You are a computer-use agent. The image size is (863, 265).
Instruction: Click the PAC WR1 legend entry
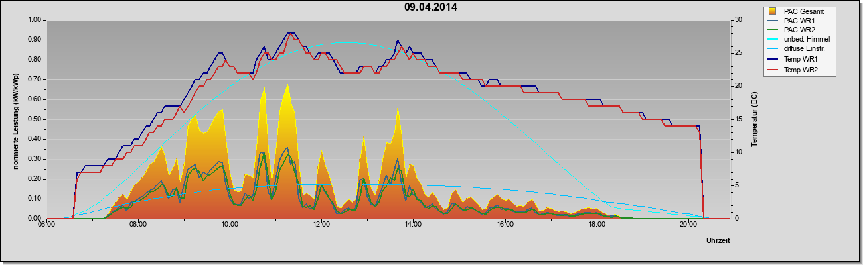[792, 21]
